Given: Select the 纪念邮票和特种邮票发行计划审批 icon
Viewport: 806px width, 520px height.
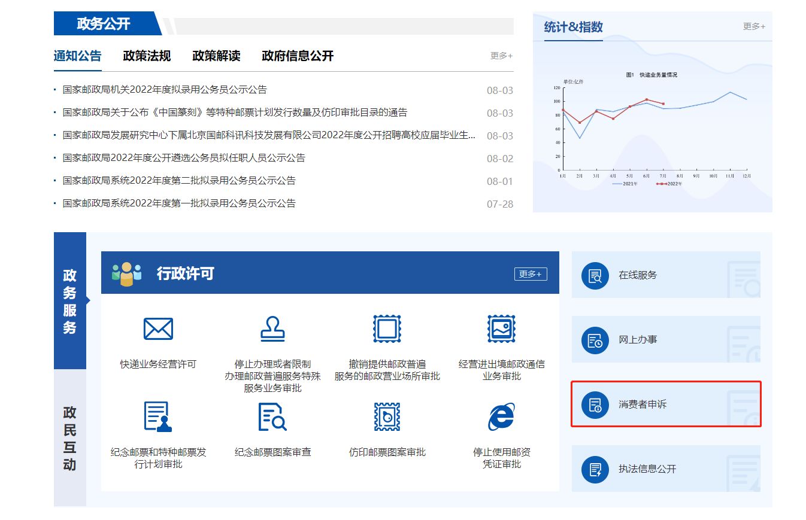Looking at the screenshot, I should [157, 415].
